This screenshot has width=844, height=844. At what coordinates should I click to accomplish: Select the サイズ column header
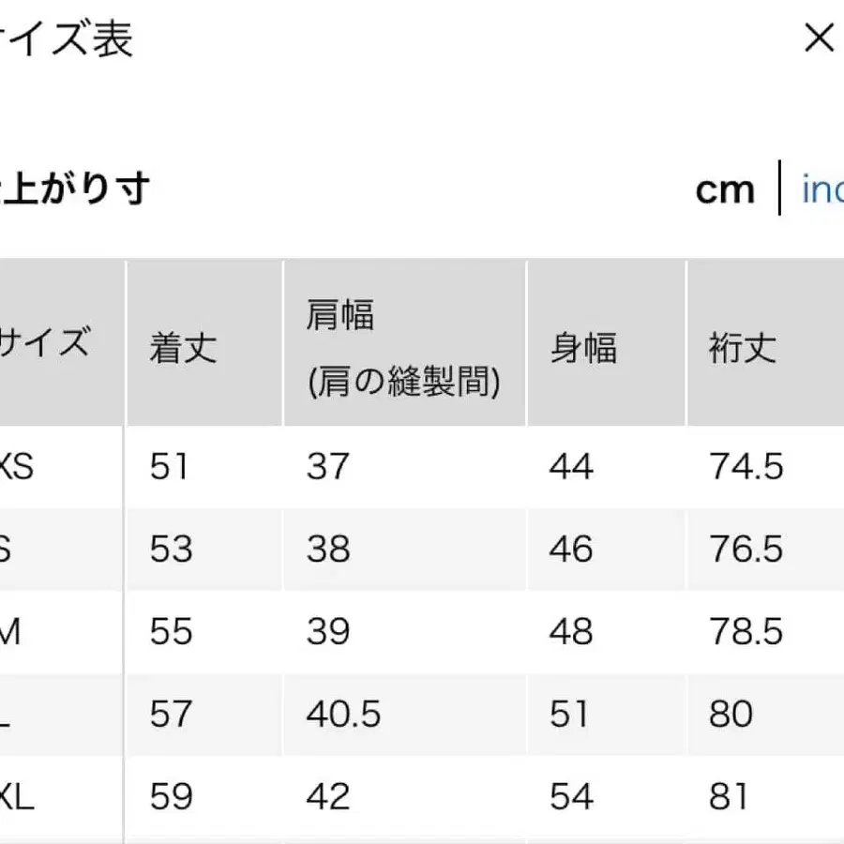click(45, 342)
